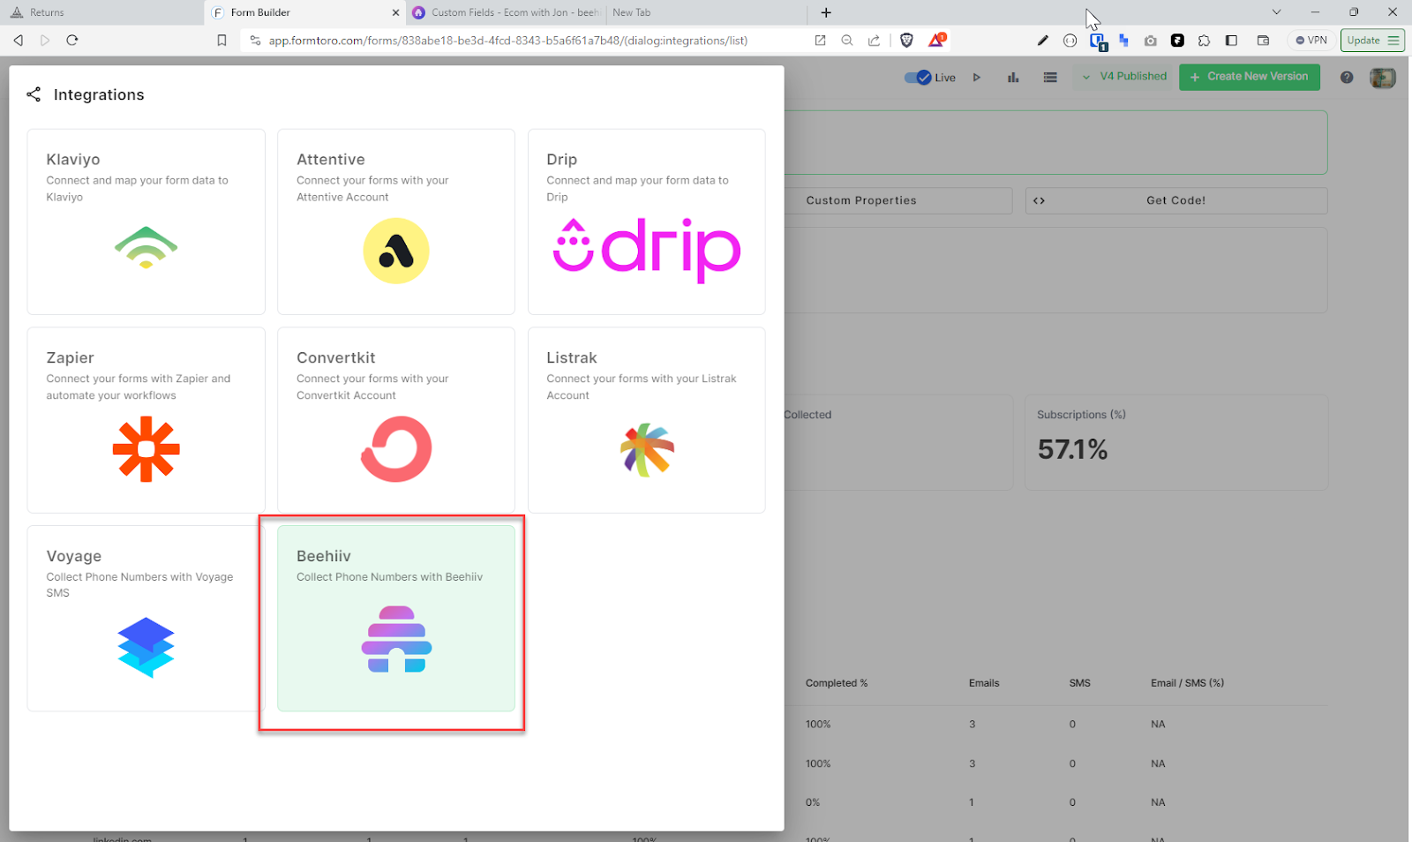Click Create New Version button

click(1250, 77)
